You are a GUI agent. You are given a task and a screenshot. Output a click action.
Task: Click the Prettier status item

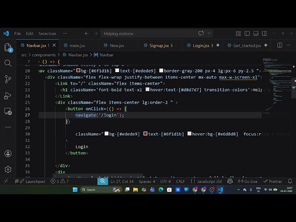pyautogui.click(x=272, y=181)
